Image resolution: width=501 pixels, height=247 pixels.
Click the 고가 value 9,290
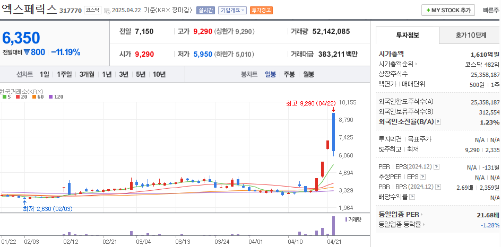(x=203, y=32)
